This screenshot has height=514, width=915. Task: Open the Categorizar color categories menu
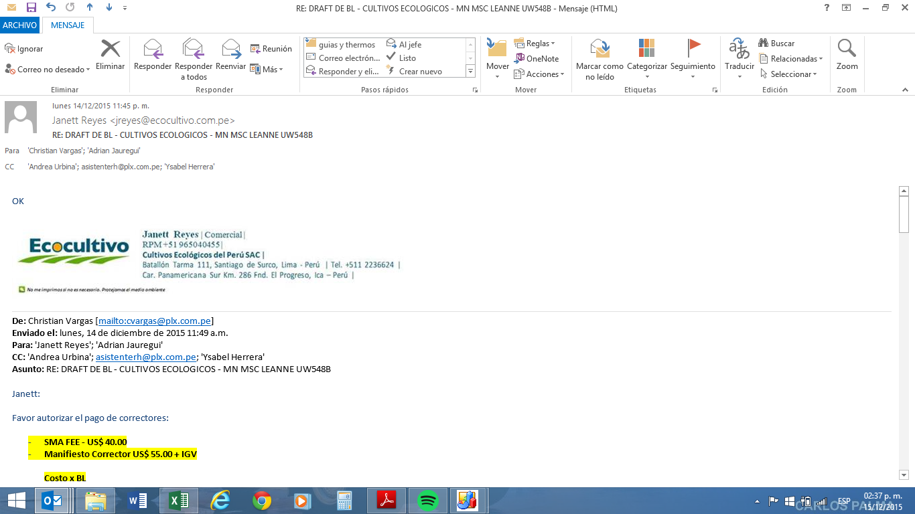pyautogui.click(x=646, y=50)
